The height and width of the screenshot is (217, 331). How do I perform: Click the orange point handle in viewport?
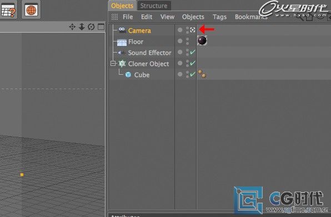click(x=22, y=175)
